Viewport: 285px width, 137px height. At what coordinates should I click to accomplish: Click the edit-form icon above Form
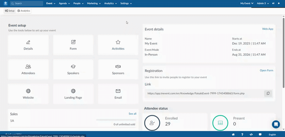[x=73, y=42]
